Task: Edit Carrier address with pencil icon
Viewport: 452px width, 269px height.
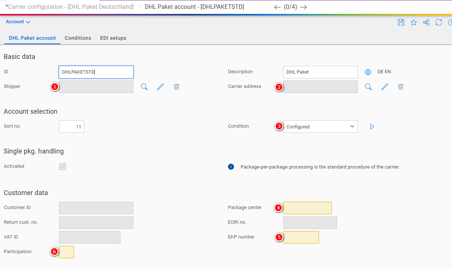Action: click(385, 87)
